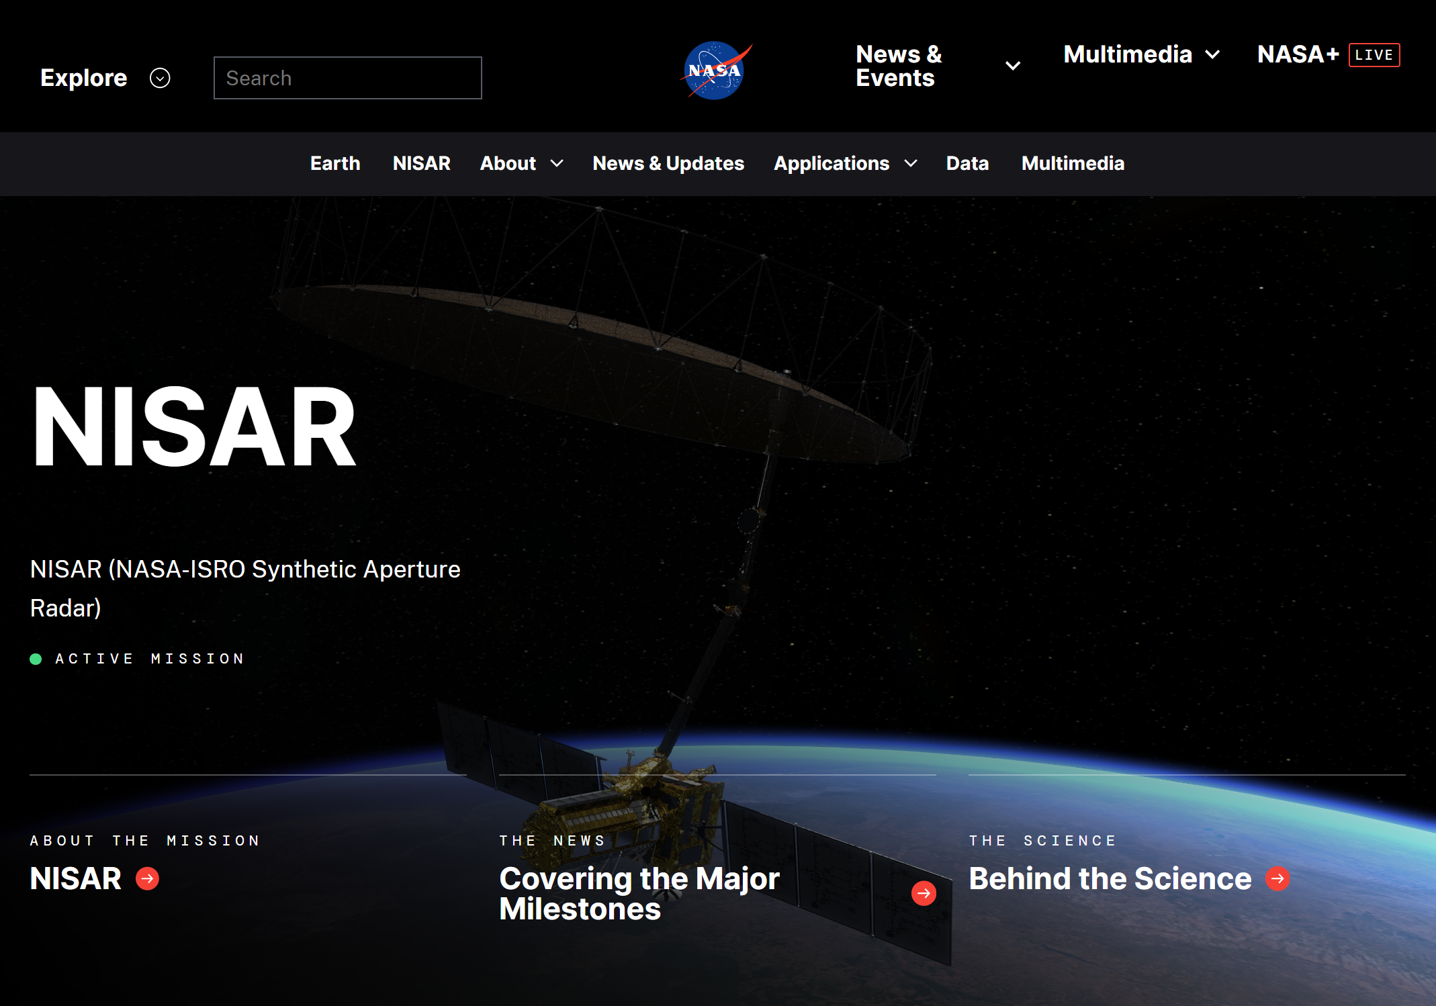Screen dimensions: 1436x1006
Task: Expand the About navigation menu
Action: click(557, 164)
